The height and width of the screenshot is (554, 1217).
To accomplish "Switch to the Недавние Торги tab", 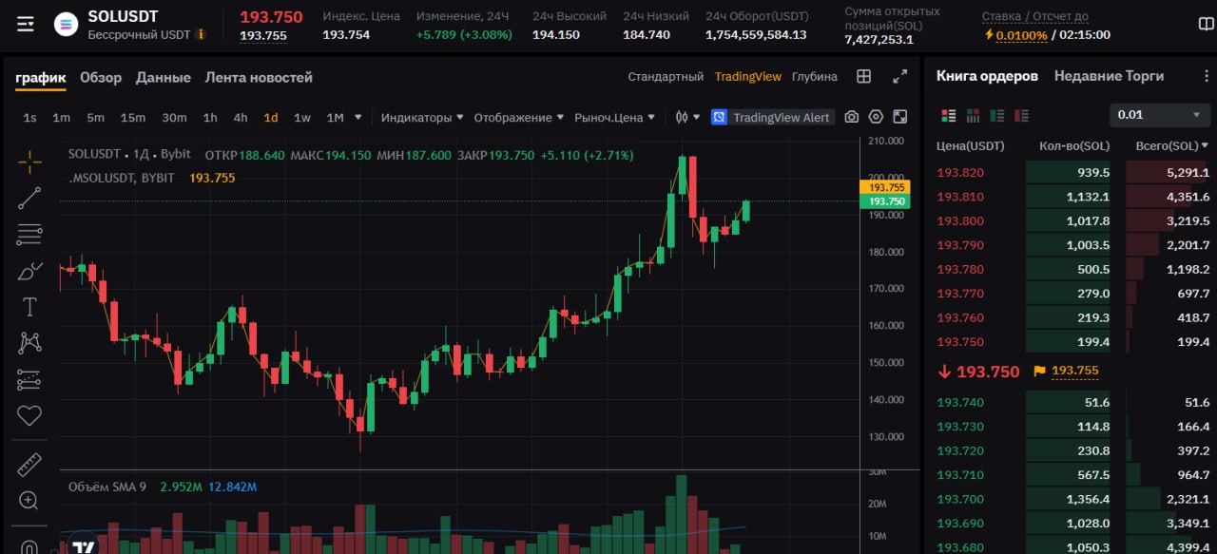I will pyautogui.click(x=1109, y=76).
